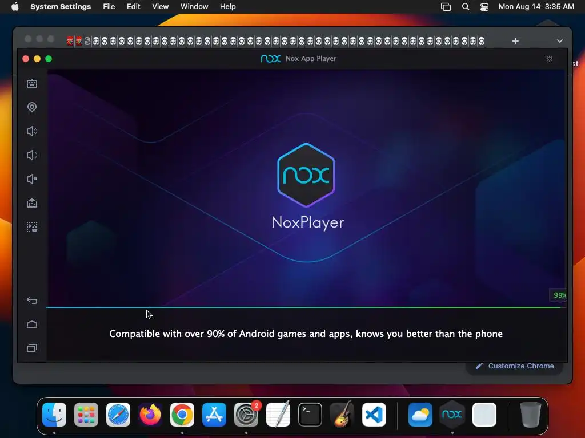585x438 pixels.
Task: Launch GarageBand from the Dock
Action: click(x=342, y=414)
